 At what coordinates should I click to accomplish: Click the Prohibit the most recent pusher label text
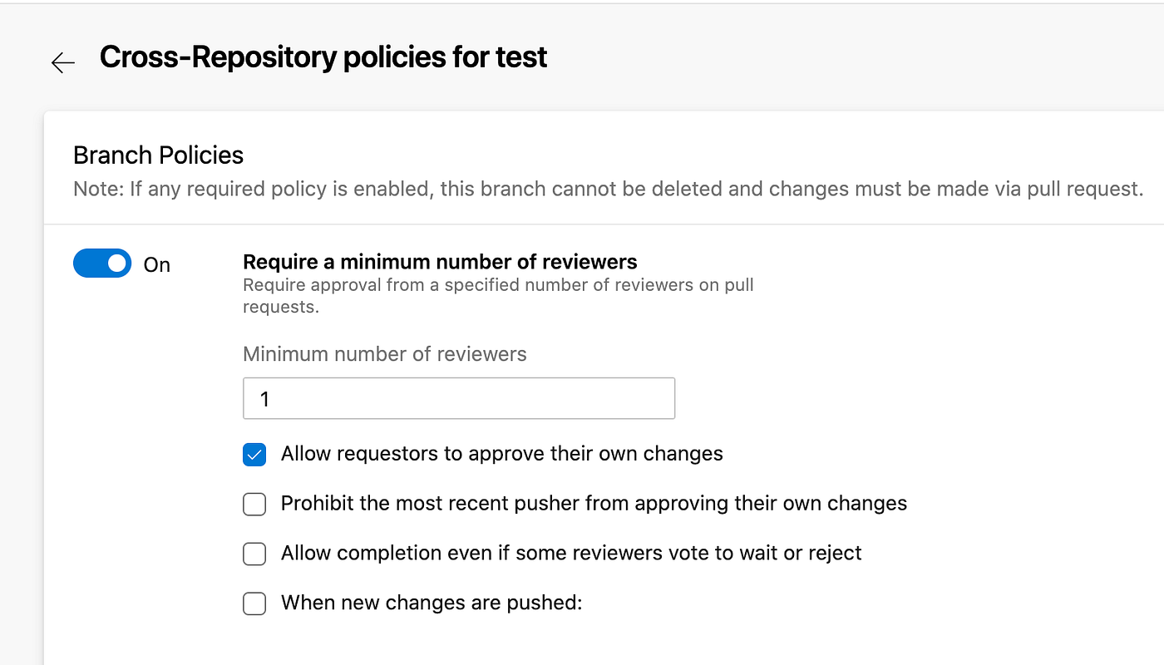[x=594, y=503]
